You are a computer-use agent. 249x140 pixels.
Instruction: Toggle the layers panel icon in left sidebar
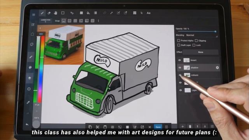click(30, 78)
